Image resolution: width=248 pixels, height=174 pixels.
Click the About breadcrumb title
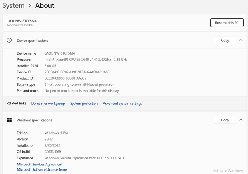(x=45, y=5)
